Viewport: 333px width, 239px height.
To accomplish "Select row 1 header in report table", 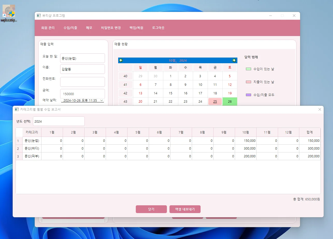I will [19, 141].
